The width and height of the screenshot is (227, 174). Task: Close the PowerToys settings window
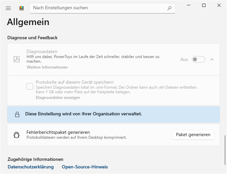[x=219, y=5]
